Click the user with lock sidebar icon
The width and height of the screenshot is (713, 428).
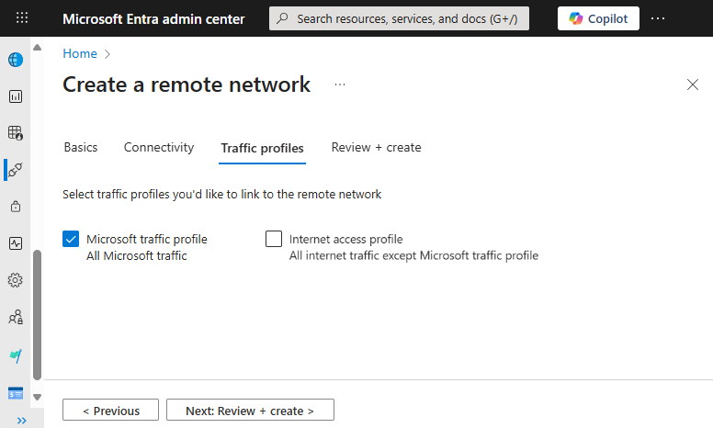point(15,318)
